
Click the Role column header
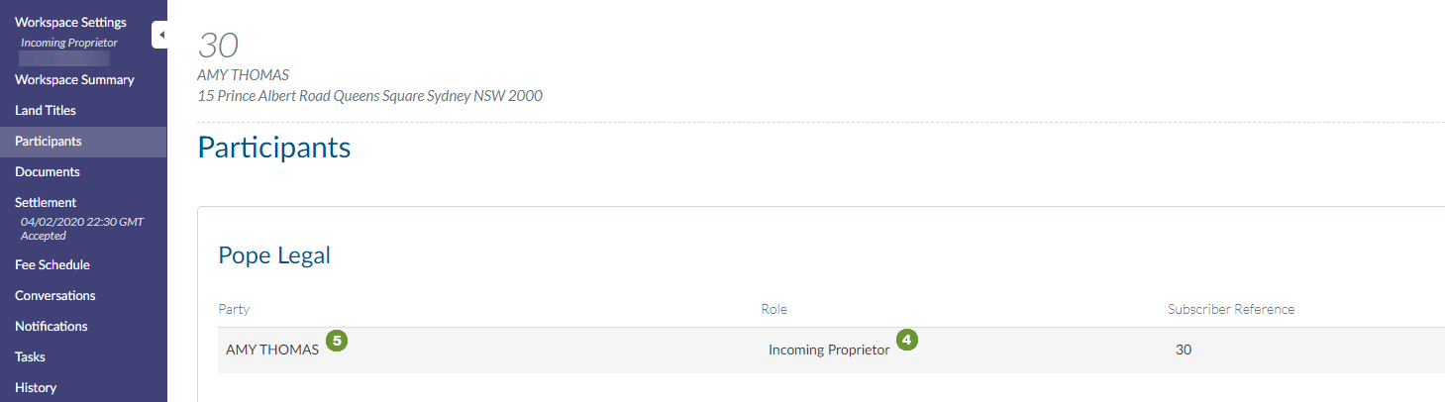coord(774,309)
